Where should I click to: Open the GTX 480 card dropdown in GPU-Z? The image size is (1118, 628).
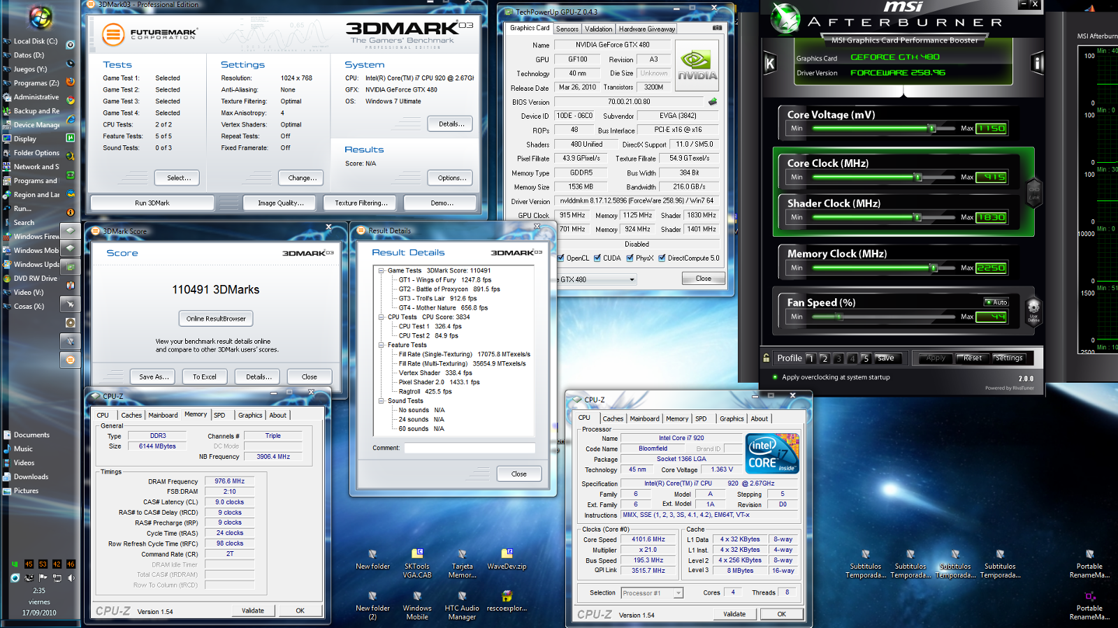(x=632, y=279)
